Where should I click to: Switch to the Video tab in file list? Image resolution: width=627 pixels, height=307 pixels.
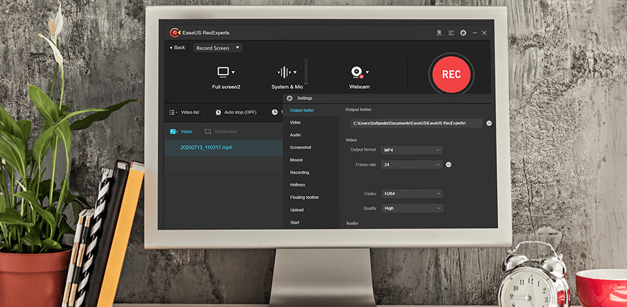[181, 131]
